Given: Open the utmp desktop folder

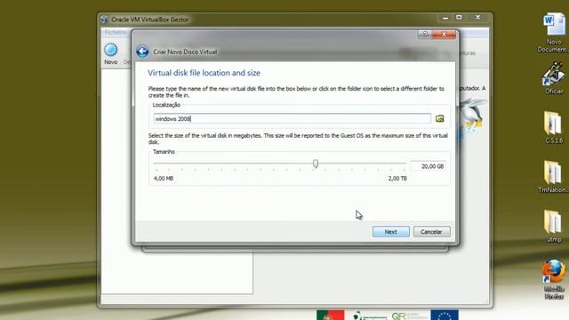Looking at the screenshot, I should click(553, 226).
